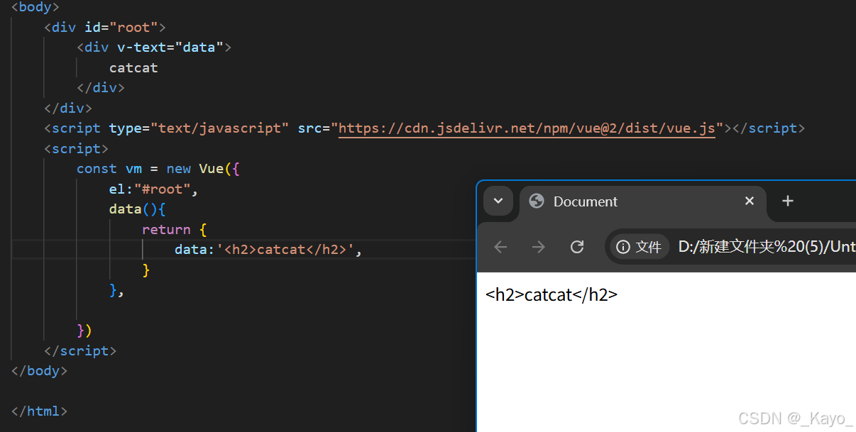The width and height of the screenshot is (856, 432).
Task: Click the type="text/javascript" attribute
Action: coord(199,128)
